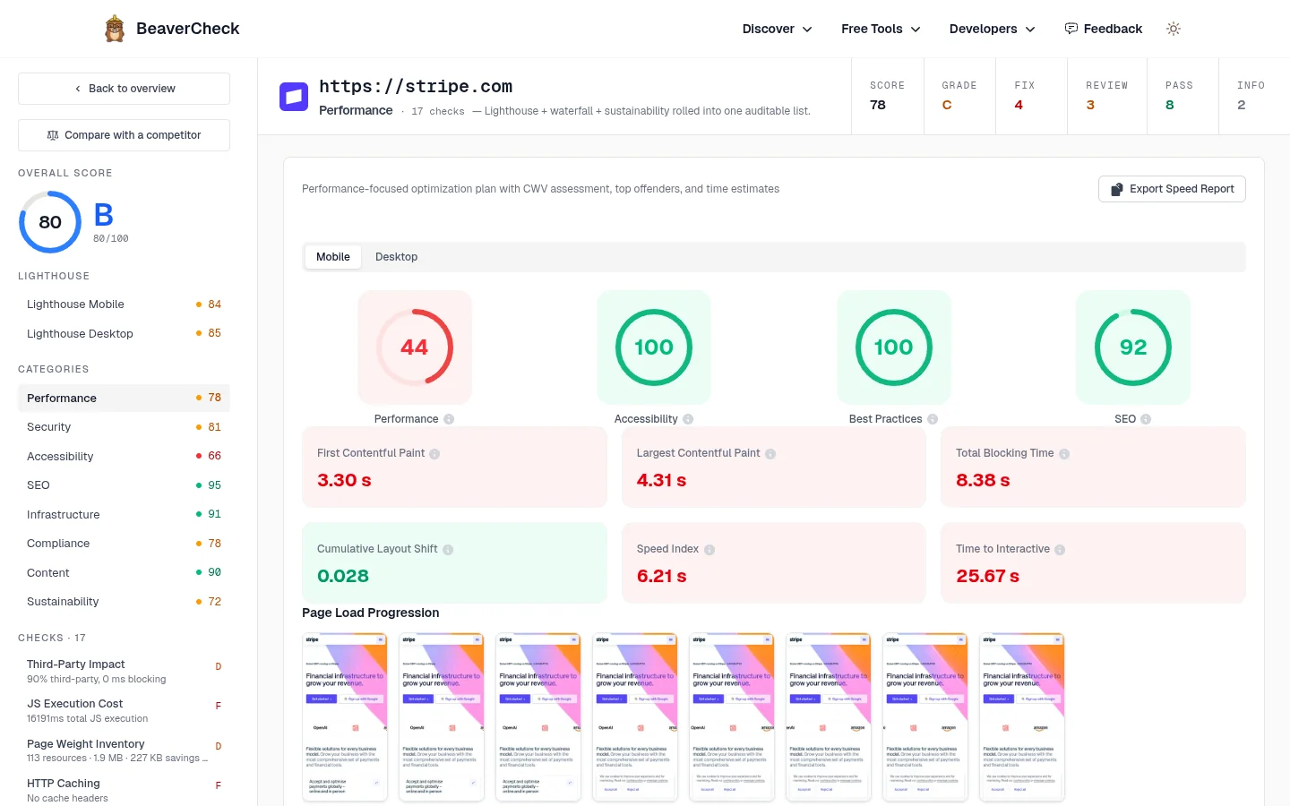Expand the Discover dropdown menu
1290x806 pixels.
pos(777,29)
